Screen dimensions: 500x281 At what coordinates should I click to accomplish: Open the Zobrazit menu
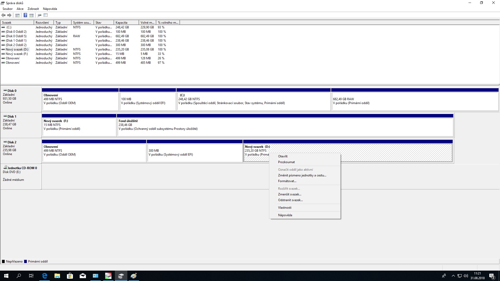click(33, 9)
